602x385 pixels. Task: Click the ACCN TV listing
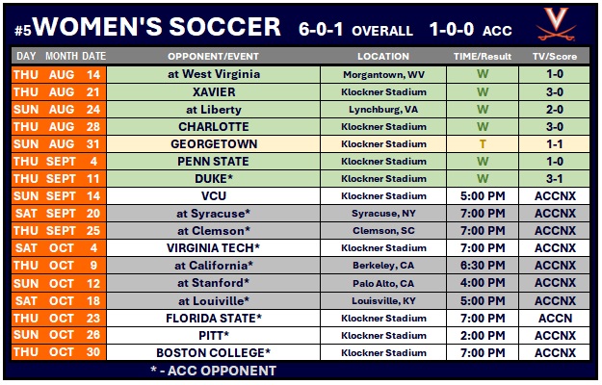tap(555, 319)
